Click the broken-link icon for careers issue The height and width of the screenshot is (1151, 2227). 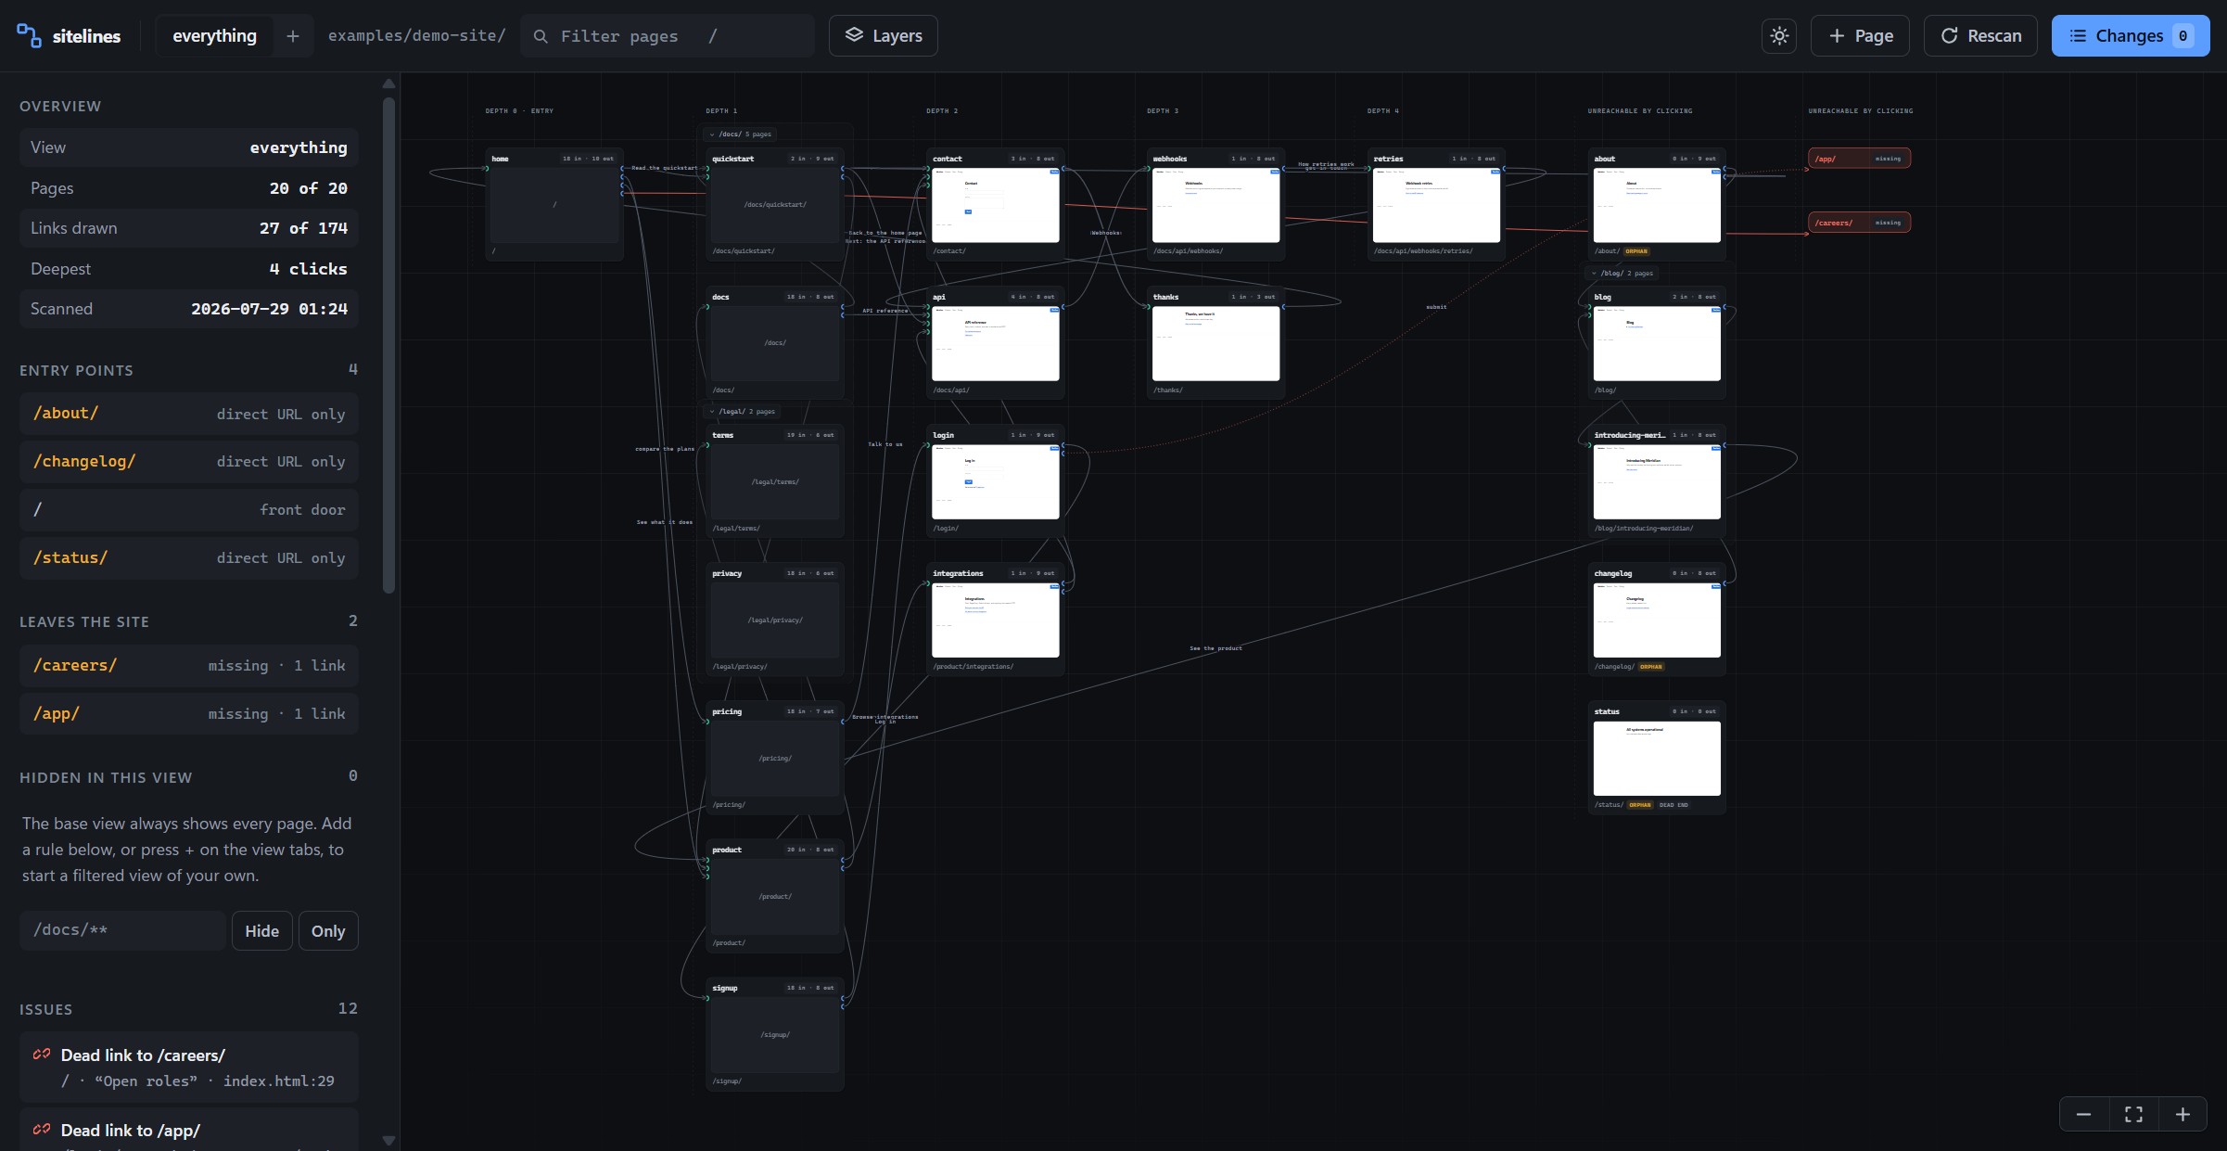coord(42,1055)
